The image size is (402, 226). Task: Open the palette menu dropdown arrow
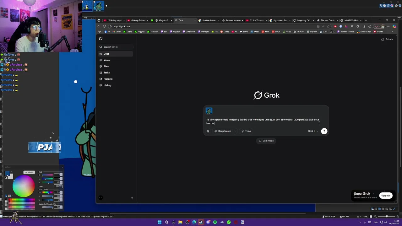pyautogui.click(x=12, y=196)
